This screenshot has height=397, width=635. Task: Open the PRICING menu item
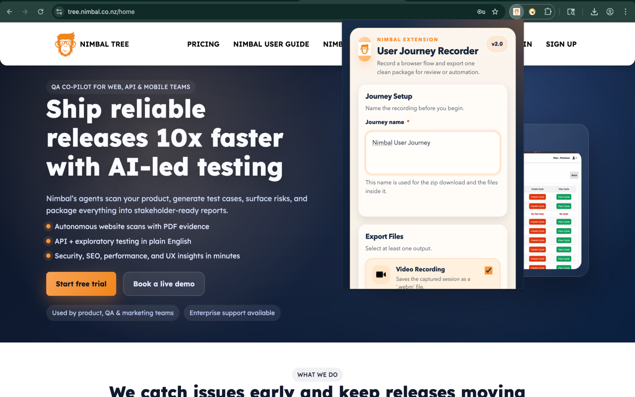click(x=203, y=44)
